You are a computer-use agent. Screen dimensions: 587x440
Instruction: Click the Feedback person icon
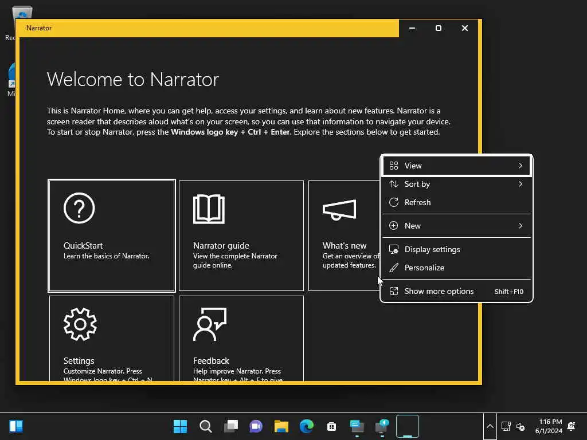pos(210,324)
